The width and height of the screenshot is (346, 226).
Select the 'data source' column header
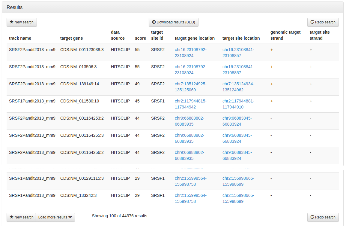(x=118, y=35)
